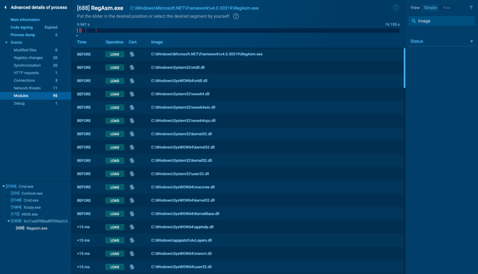Click certificate icon for KernelBase.dll row

point(132,214)
